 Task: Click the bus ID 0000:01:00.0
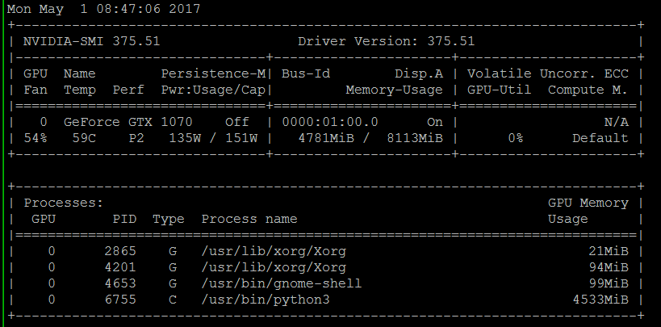point(330,122)
